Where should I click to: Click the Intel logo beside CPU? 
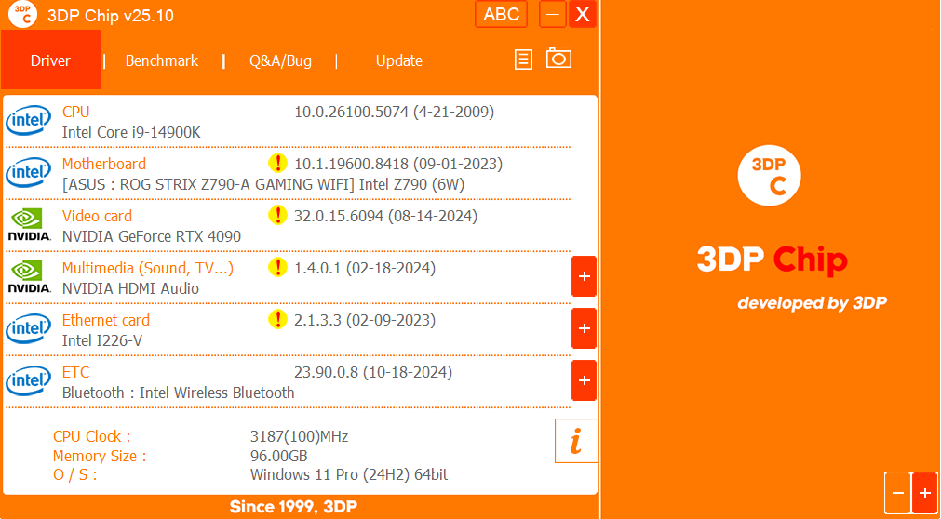(x=29, y=121)
